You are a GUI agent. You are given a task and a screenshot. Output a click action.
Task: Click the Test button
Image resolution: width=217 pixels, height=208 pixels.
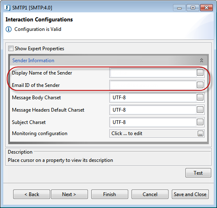point(198,173)
